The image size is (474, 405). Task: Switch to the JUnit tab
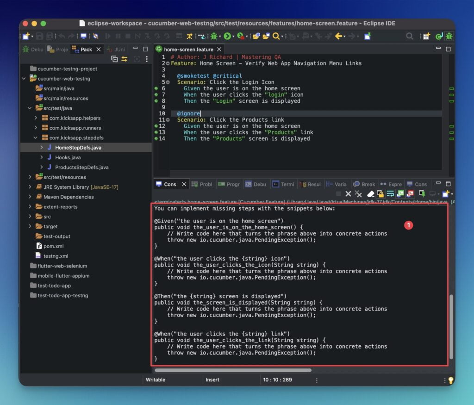(116, 49)
